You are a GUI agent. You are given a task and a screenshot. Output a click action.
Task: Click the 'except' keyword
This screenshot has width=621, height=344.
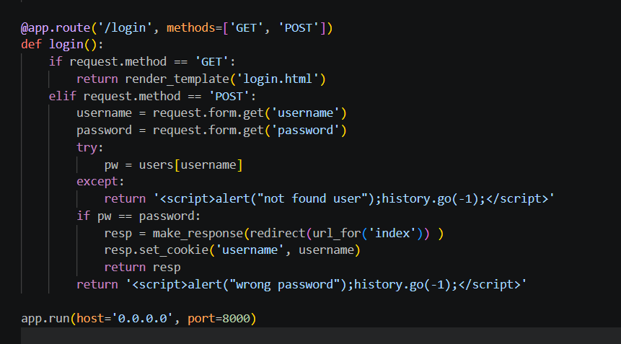coord(97,182)
